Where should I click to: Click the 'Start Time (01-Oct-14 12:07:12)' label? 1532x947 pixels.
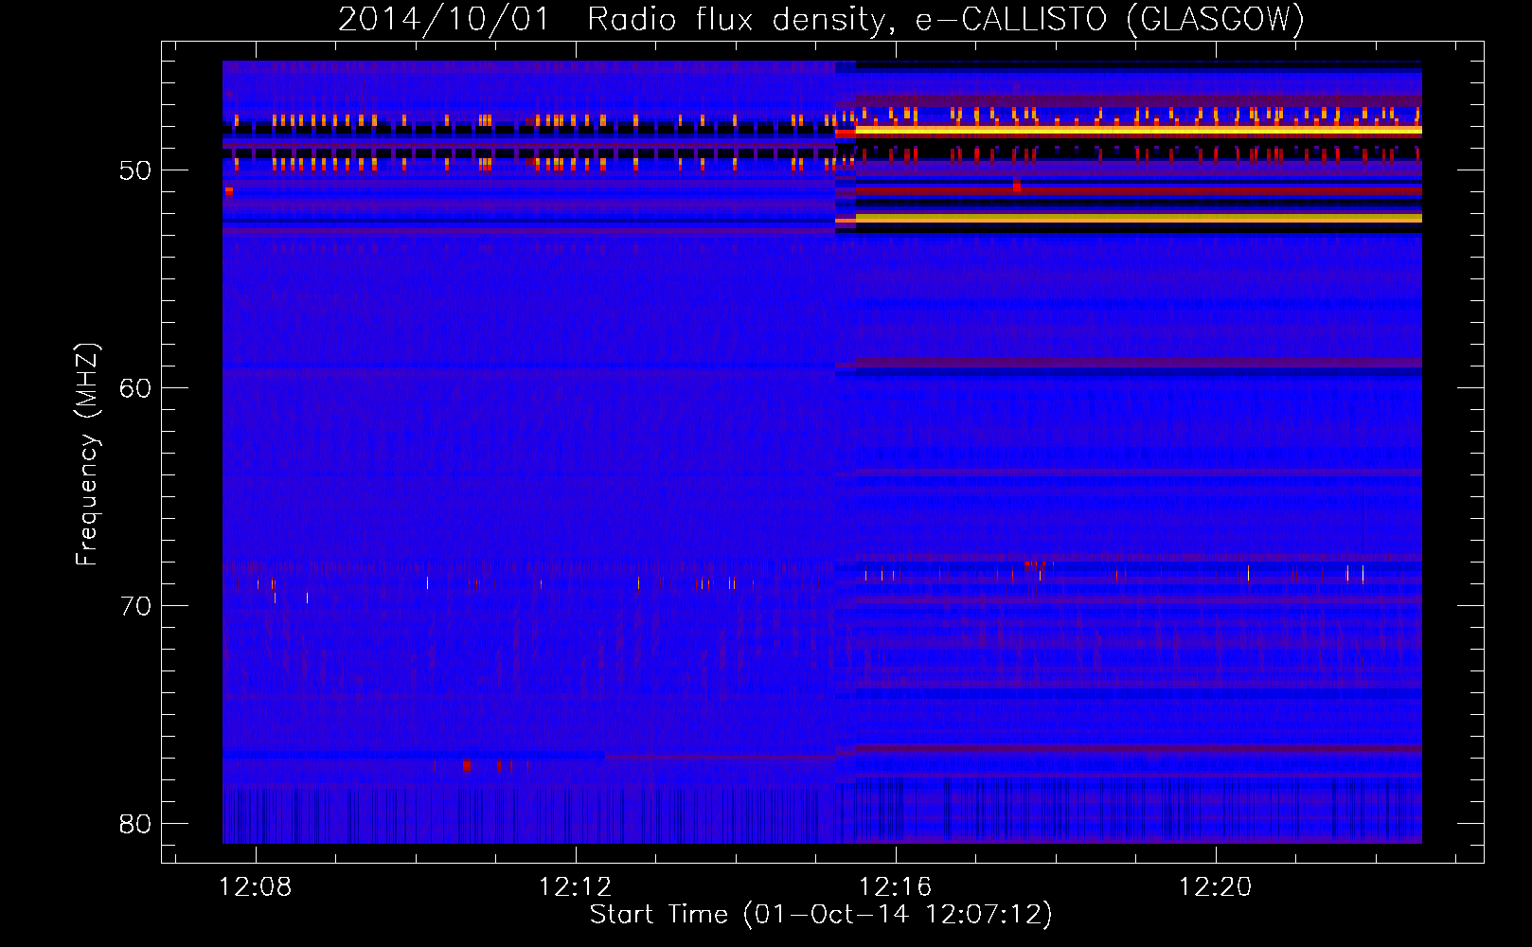pos(821,915)
